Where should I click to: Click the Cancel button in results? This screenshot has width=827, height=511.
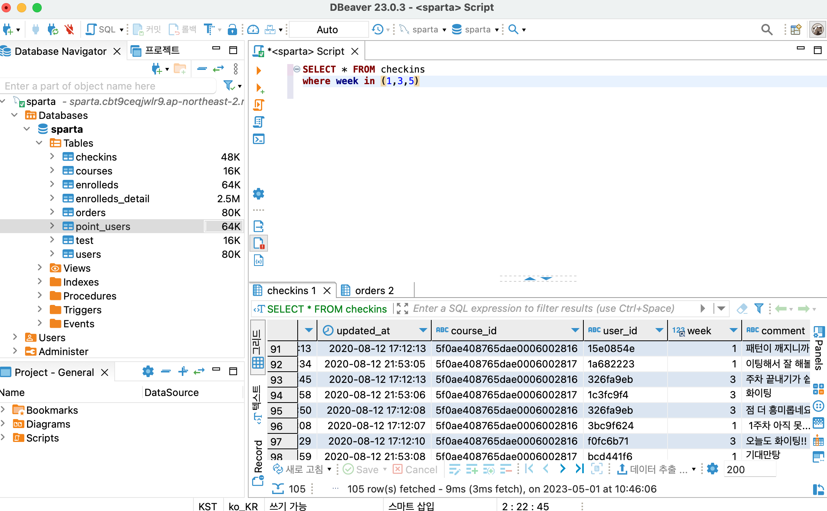(415, 469)
